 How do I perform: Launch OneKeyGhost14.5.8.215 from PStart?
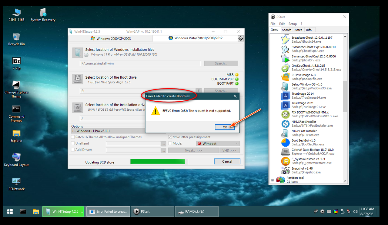[x=311, y=68]
